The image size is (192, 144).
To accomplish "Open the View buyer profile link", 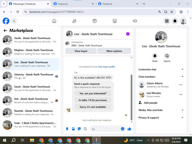I will (106, 67).
